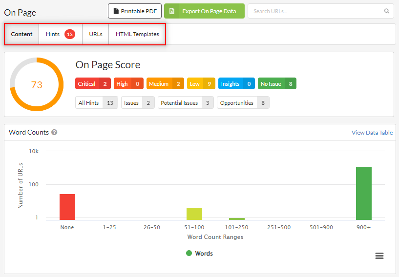Click the On Page Score heading
The height and width of the screenshot is (277, 399).
[x=108, y=65]
